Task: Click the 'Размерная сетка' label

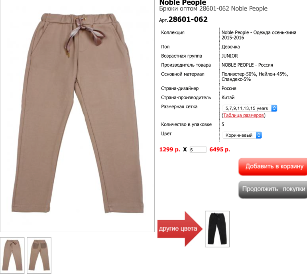Action: 179,107
